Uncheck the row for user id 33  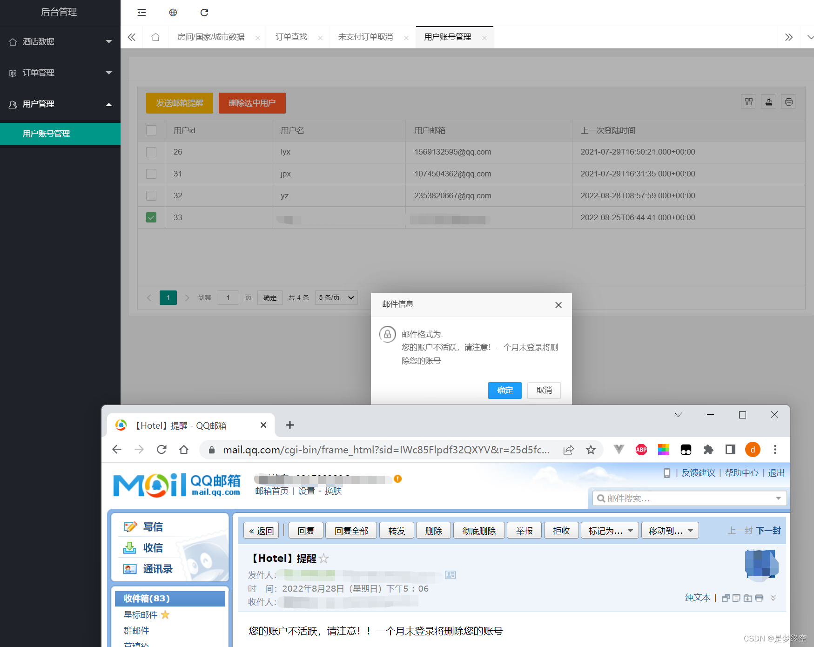pos(151,217)
